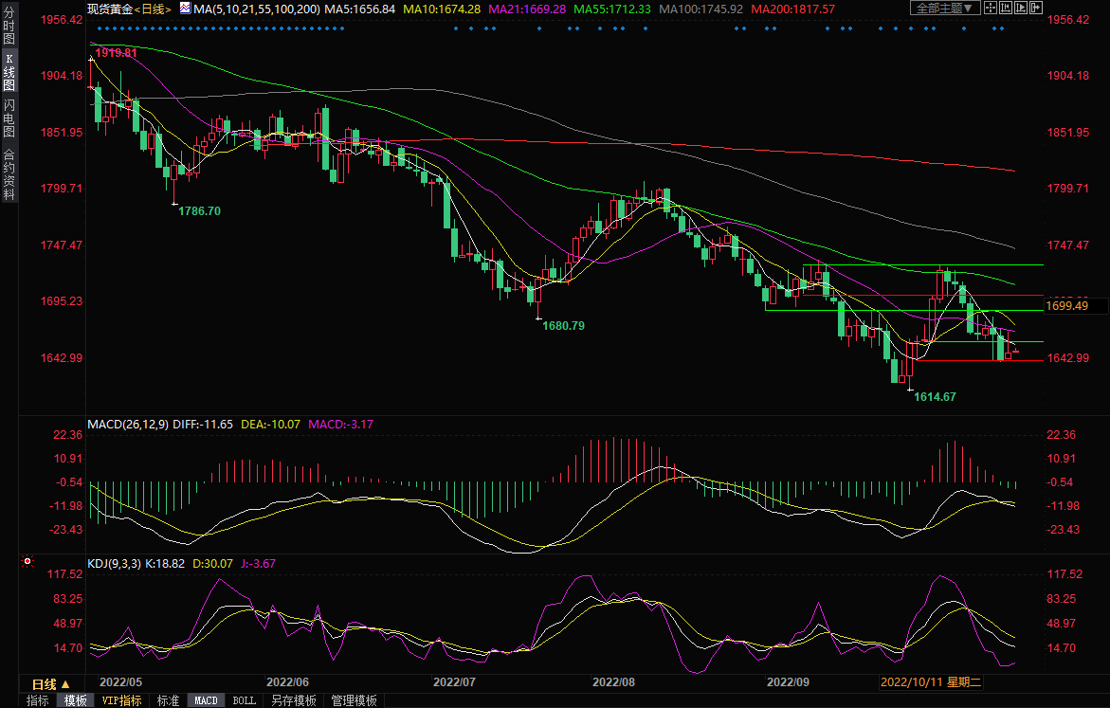Select the K线图 side tab
Viewport: 1110px width, 708px height.
(x=9, y=72)
